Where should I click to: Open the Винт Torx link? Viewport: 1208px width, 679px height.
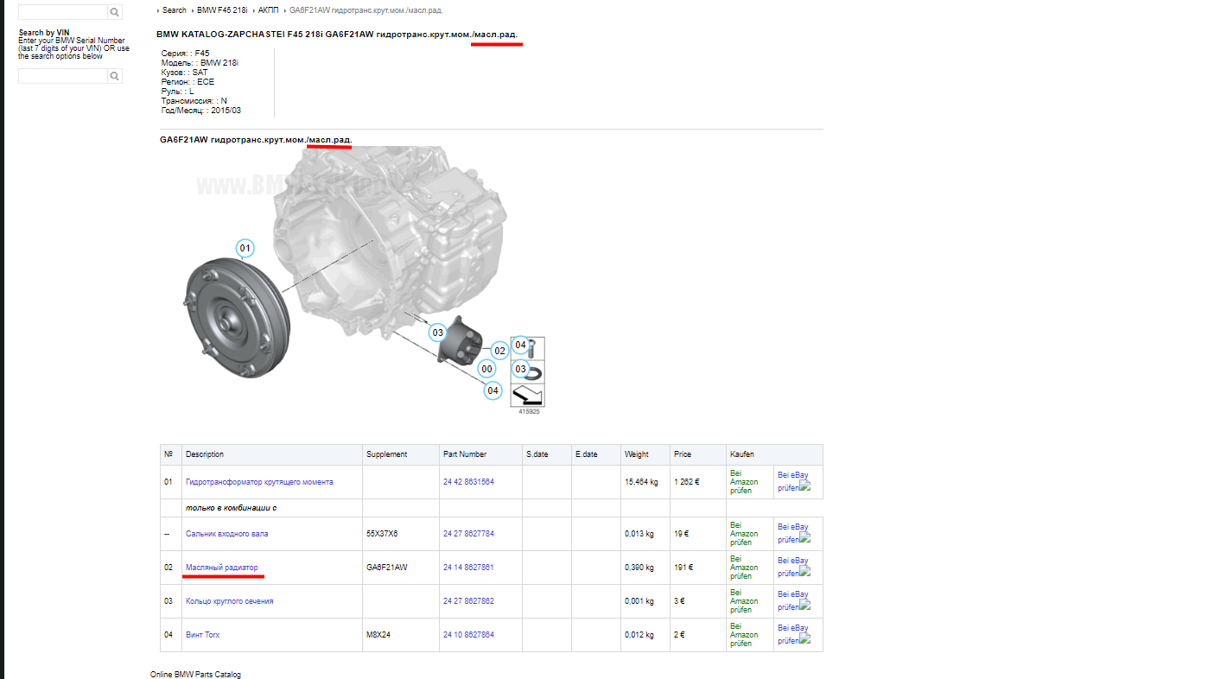(x=203, y=635)
